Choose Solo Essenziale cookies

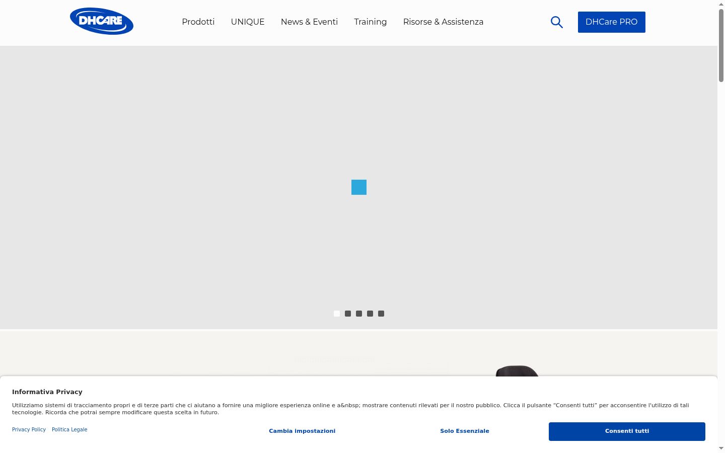tap(465, 431)
